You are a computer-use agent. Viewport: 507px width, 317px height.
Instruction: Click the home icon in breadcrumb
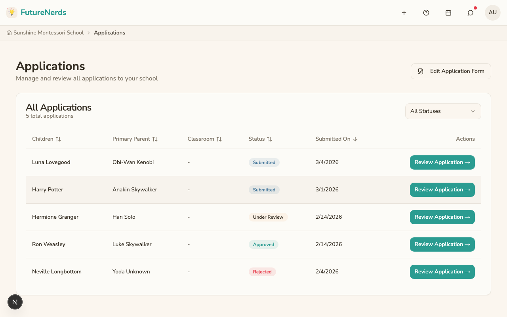pos(9,33)
